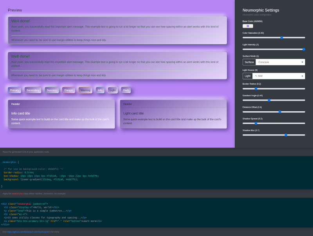Click the Gradient Angle slider handle
Screen dimensions: 313x236
(x=269, y=100)
